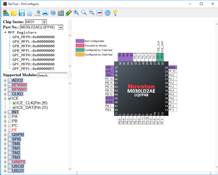
Task: Check the ADC0 module checkbox
Action: click(10, 80)
